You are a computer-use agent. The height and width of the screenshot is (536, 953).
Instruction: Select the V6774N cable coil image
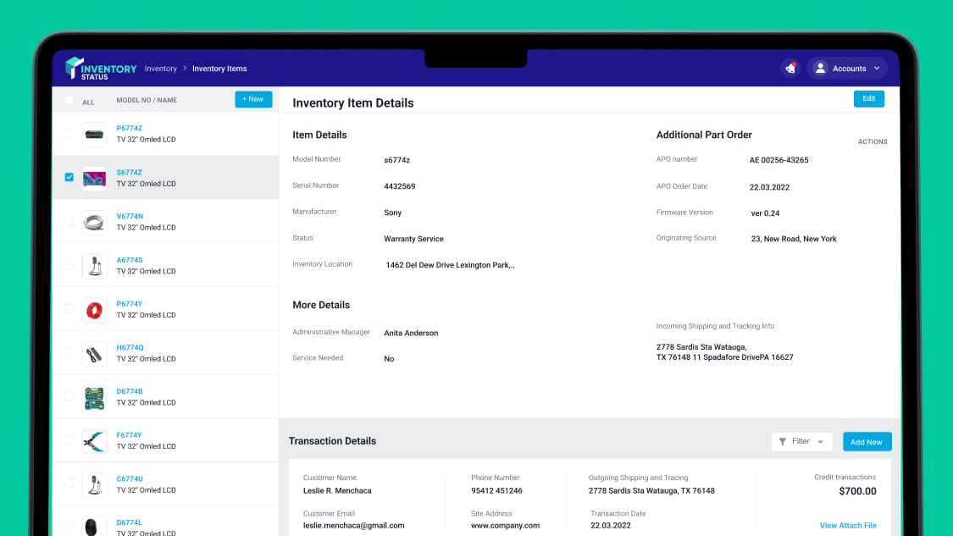pyautogui.click(x=94, y=223)
